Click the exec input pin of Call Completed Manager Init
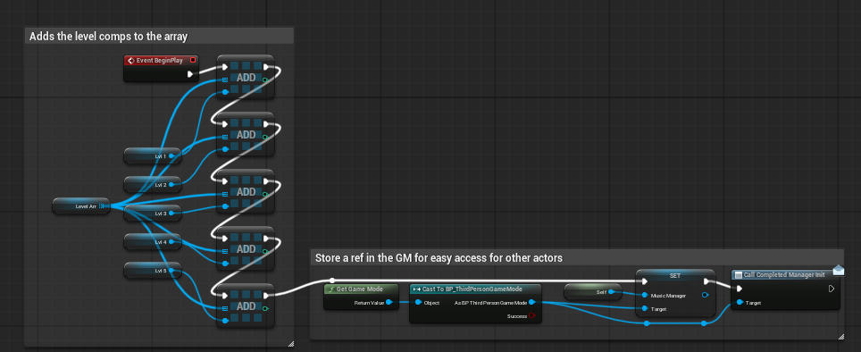This screenshot has height=352, width=861. coord(740,289)
